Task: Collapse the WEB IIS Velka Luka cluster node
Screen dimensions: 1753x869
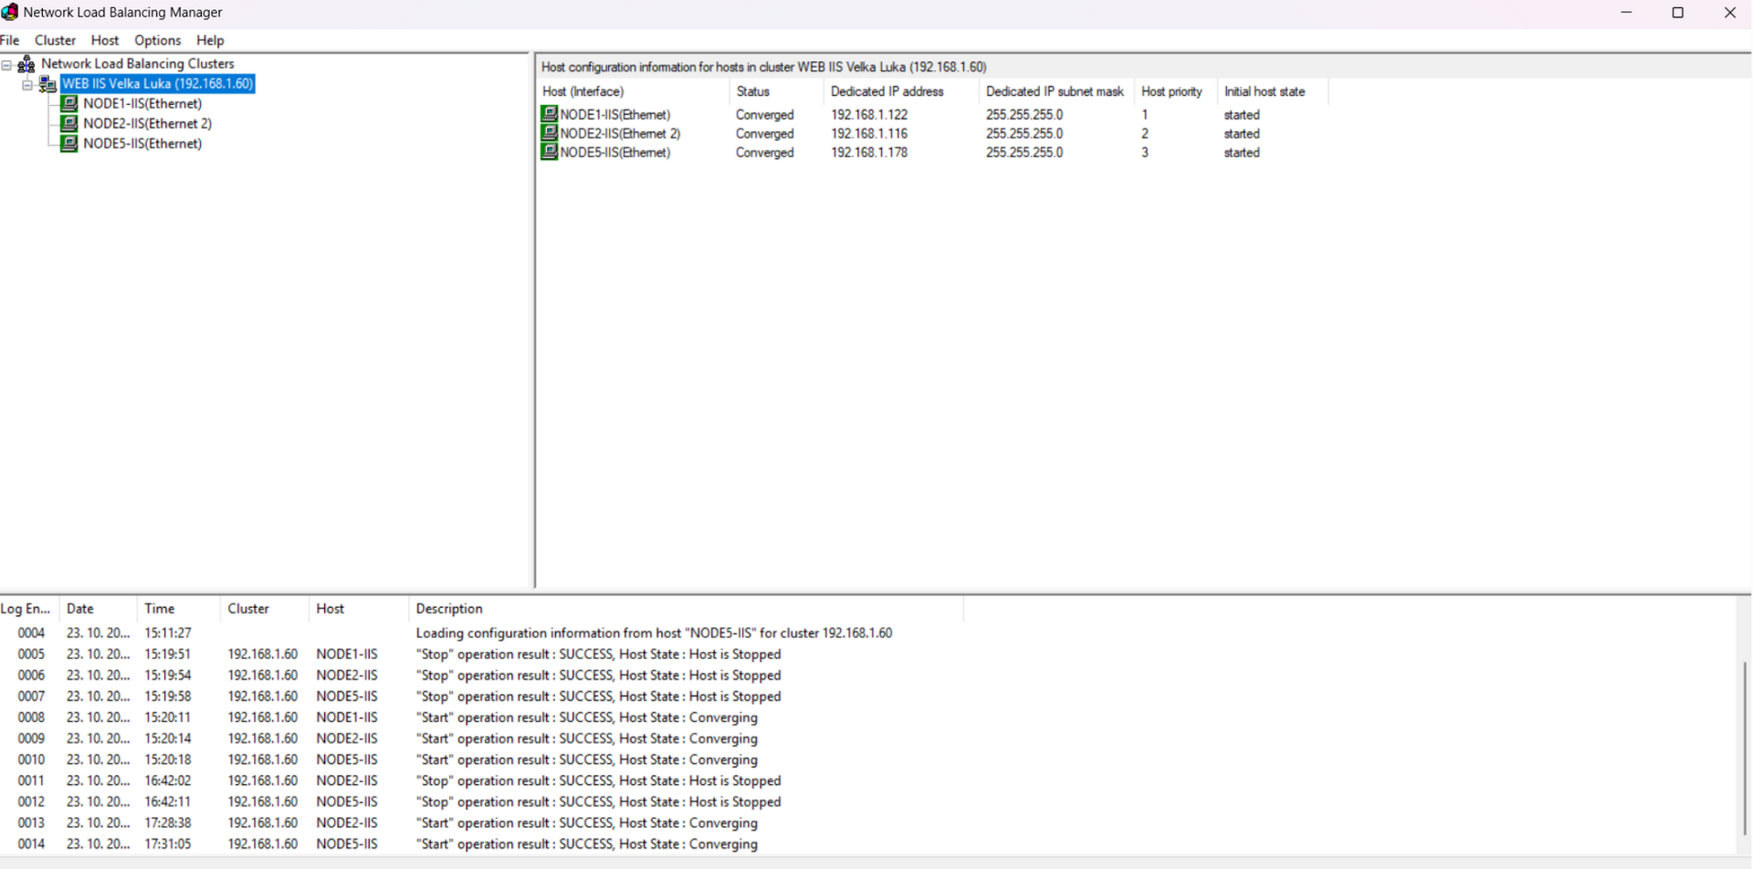Action: coord(27,85)
